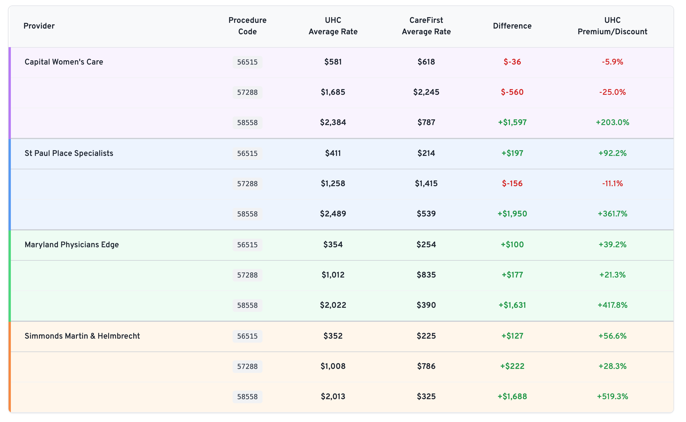Screen dimensions: 686x422
Task: Click the +92.2% premium value
Action: 612,153
